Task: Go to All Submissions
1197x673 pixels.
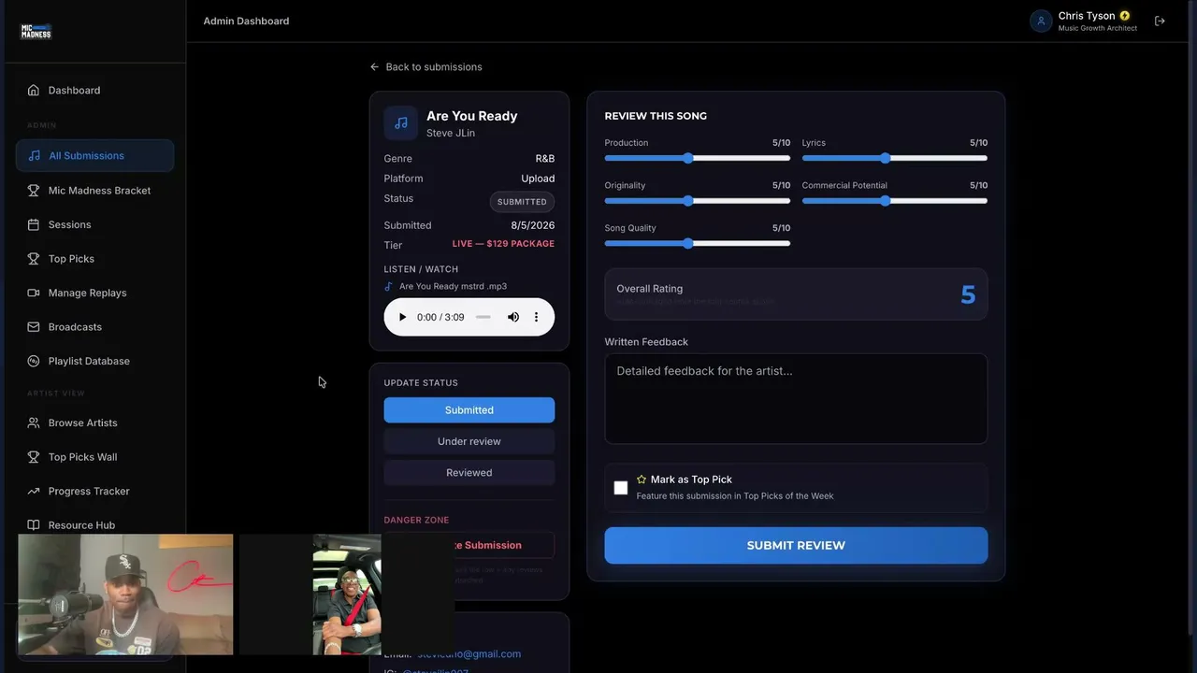Action: 94,156
